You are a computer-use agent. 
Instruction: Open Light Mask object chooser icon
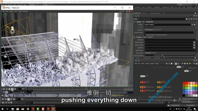point(194,48)
